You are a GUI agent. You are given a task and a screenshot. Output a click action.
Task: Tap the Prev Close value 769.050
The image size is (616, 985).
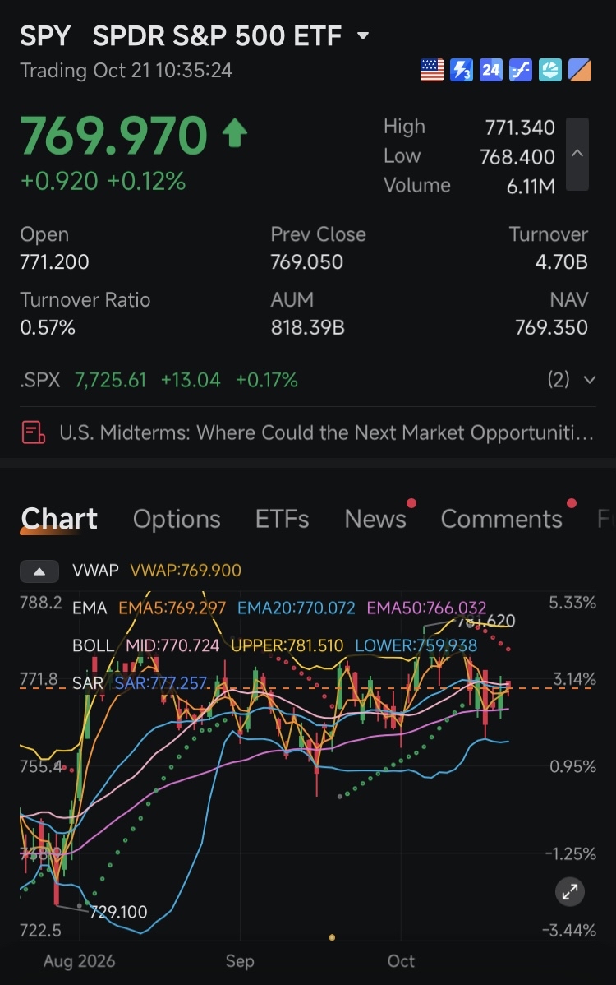point(306,262)
